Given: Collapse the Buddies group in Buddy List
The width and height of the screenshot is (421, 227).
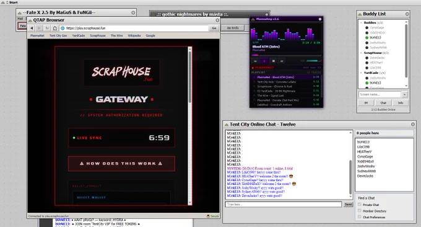Looking at the screenshot, I should click(361, 22).
